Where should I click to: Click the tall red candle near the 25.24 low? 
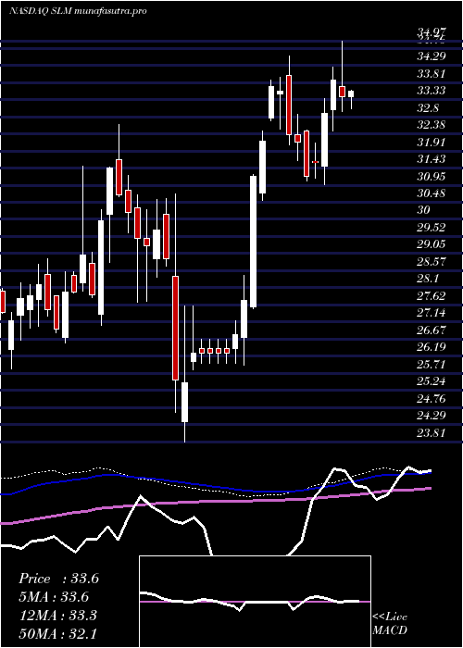point(175,328)
